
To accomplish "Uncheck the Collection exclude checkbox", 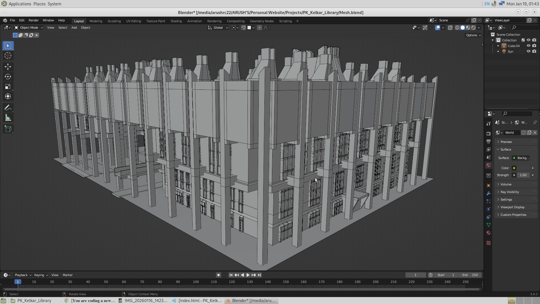I will 523,40.
